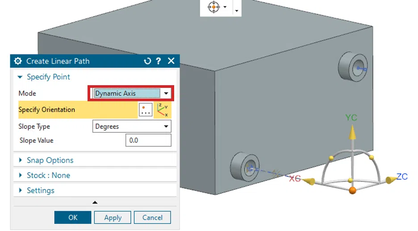Open the dropdown arrow next to snap point icon
This screenshot has height=231, width=418.
pos(225,7)
